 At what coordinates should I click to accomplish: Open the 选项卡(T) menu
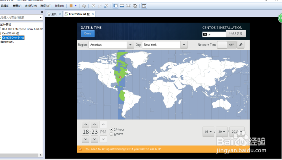pyautogui.click(x=46, y=6)
